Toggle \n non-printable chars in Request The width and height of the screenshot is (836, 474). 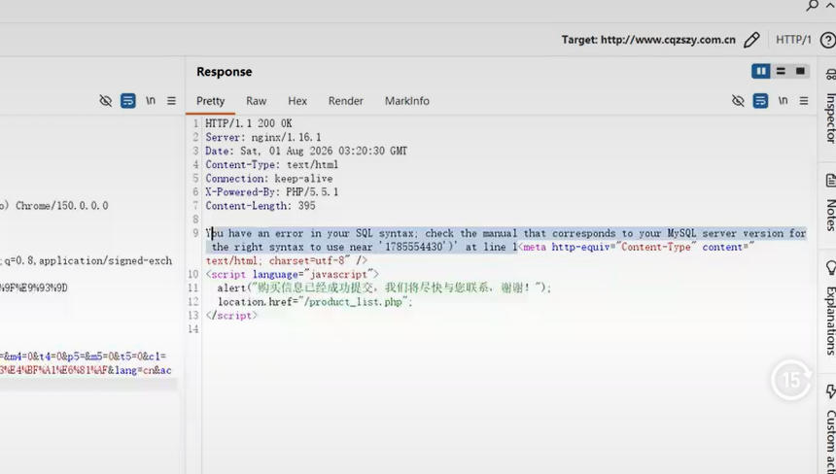pos(151,100)
